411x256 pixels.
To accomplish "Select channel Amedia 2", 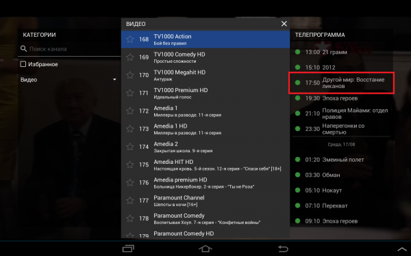I will 206,147.
